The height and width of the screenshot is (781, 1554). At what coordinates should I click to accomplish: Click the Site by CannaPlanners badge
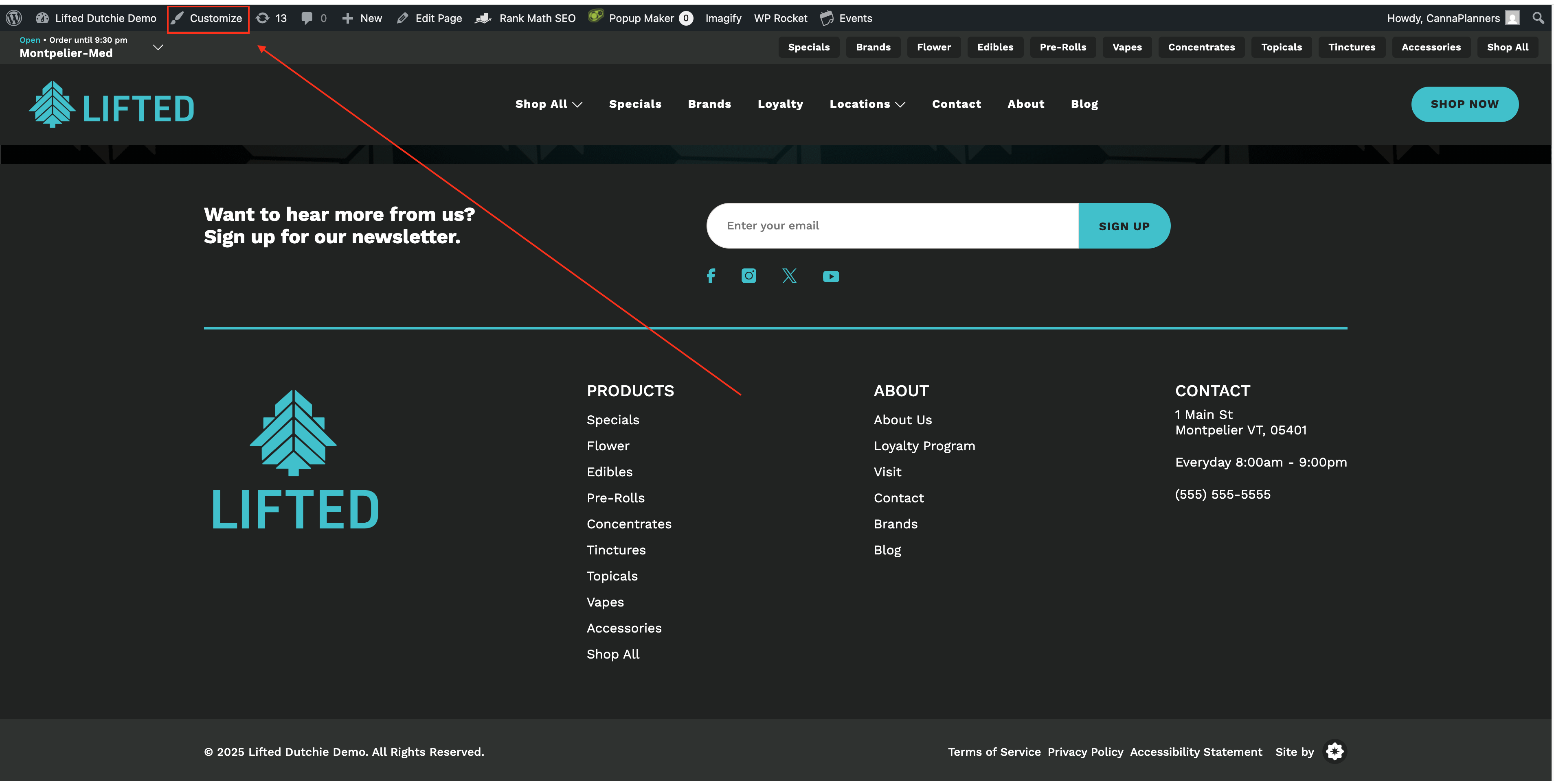point(1335,751)
